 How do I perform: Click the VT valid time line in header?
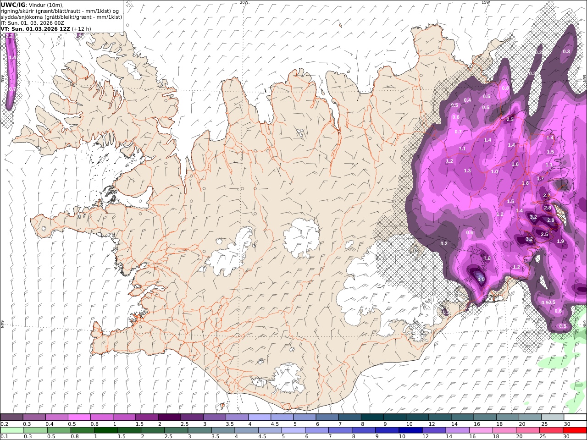click(46, 28)
